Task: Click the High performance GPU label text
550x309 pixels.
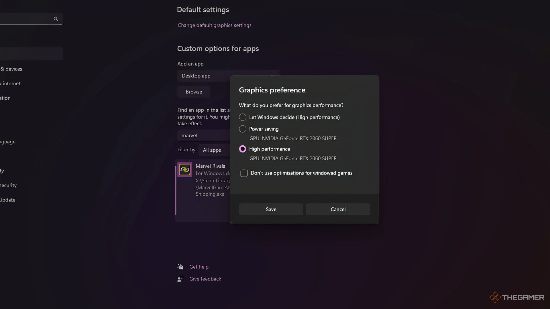Action: pyautogui.click(x=293, y=159)
